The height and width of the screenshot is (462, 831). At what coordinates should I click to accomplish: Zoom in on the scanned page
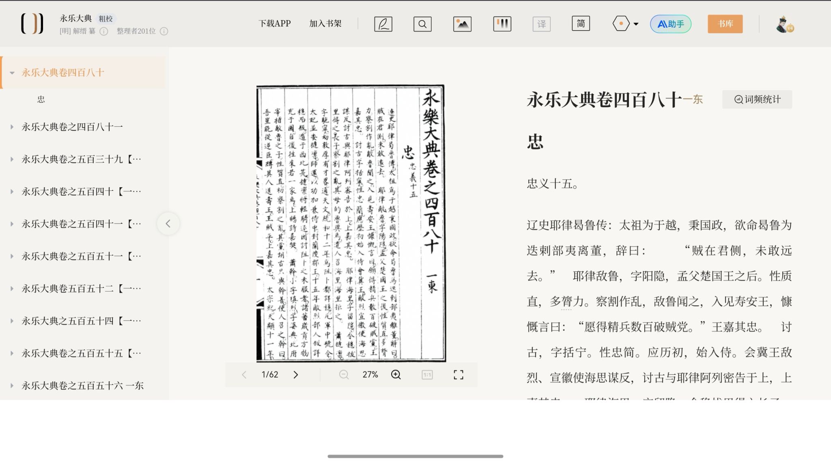tap(396, 375)
